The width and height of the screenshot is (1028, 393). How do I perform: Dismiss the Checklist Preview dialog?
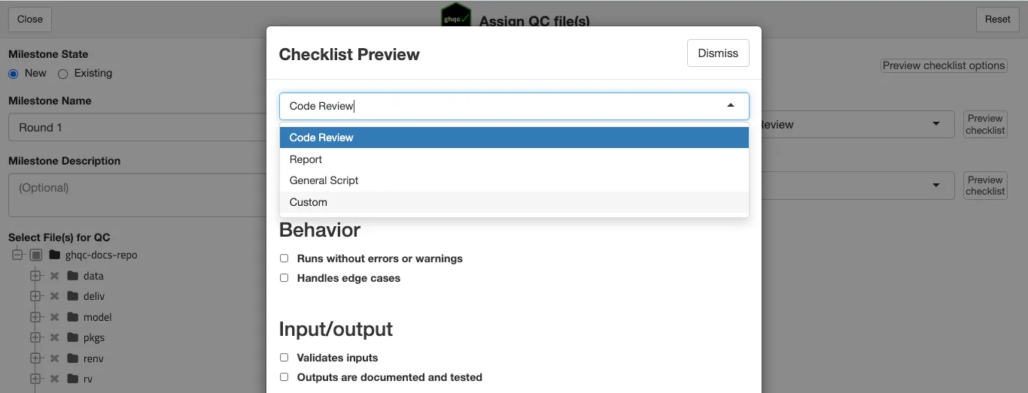pyautogui.click(x=717, y=53)
